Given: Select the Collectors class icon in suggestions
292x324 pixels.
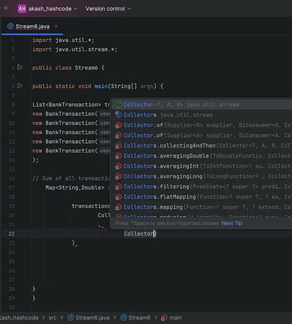Looking at the screenshot, I should [118, 115].
